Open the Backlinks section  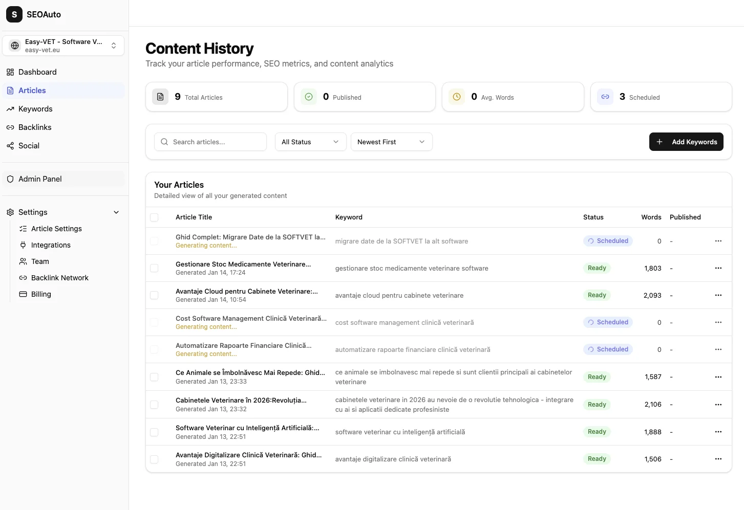[34, 127]
